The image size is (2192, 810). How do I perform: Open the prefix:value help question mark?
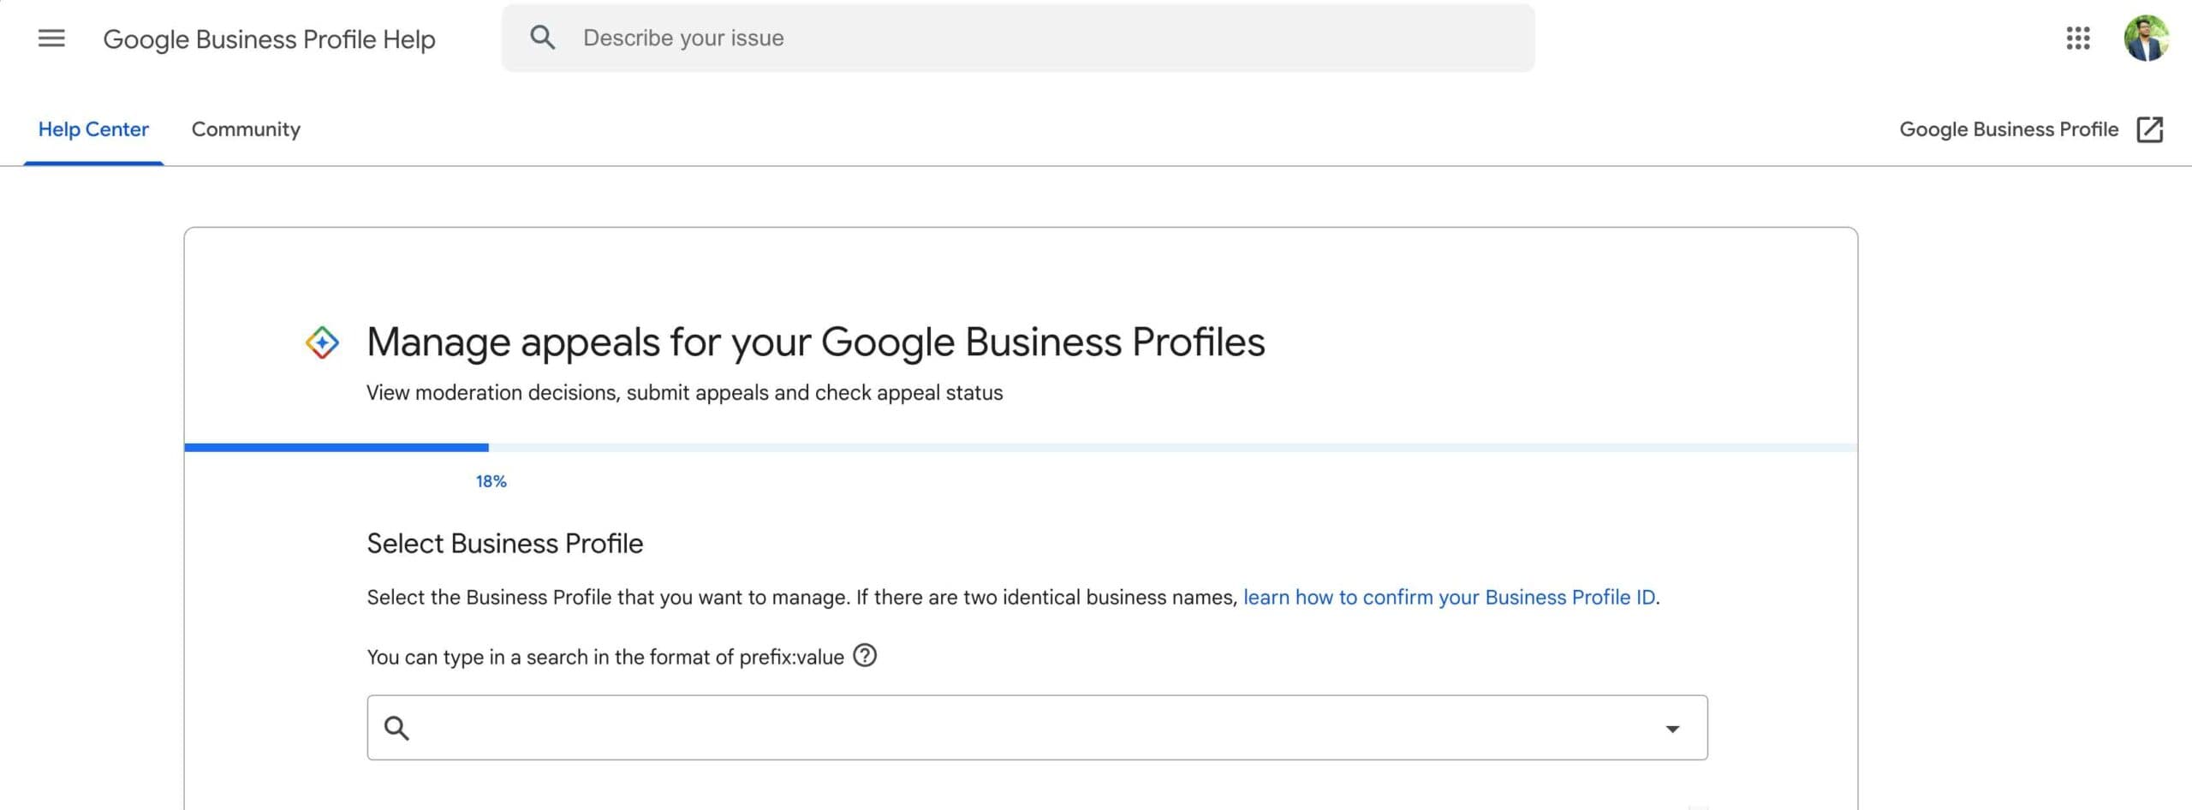point(866,657)
